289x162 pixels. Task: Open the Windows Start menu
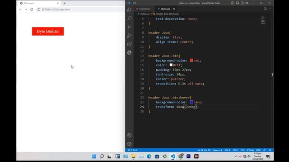pos(94,156)
